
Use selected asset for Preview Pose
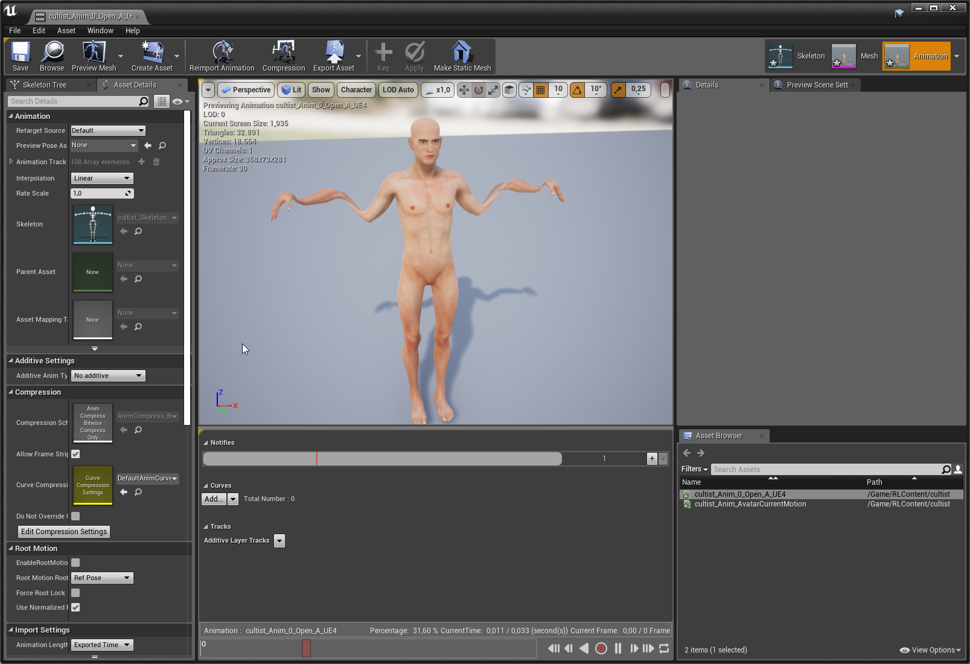point(148,145)
